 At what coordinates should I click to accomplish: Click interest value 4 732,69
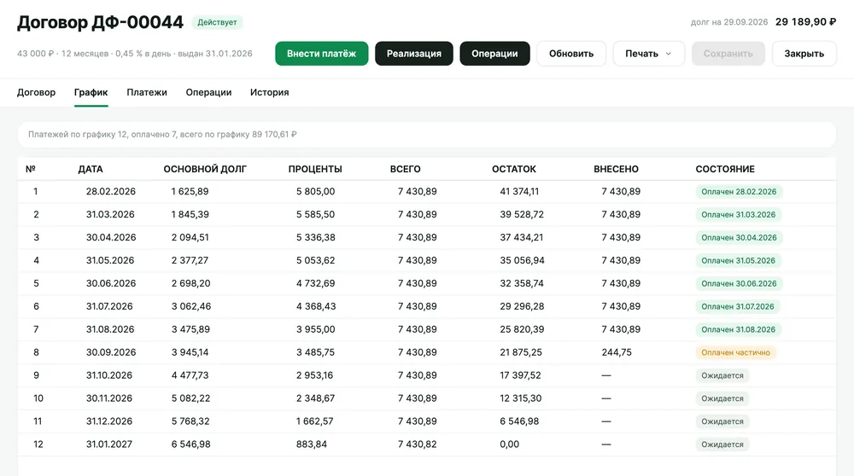[x=315, y=283]
